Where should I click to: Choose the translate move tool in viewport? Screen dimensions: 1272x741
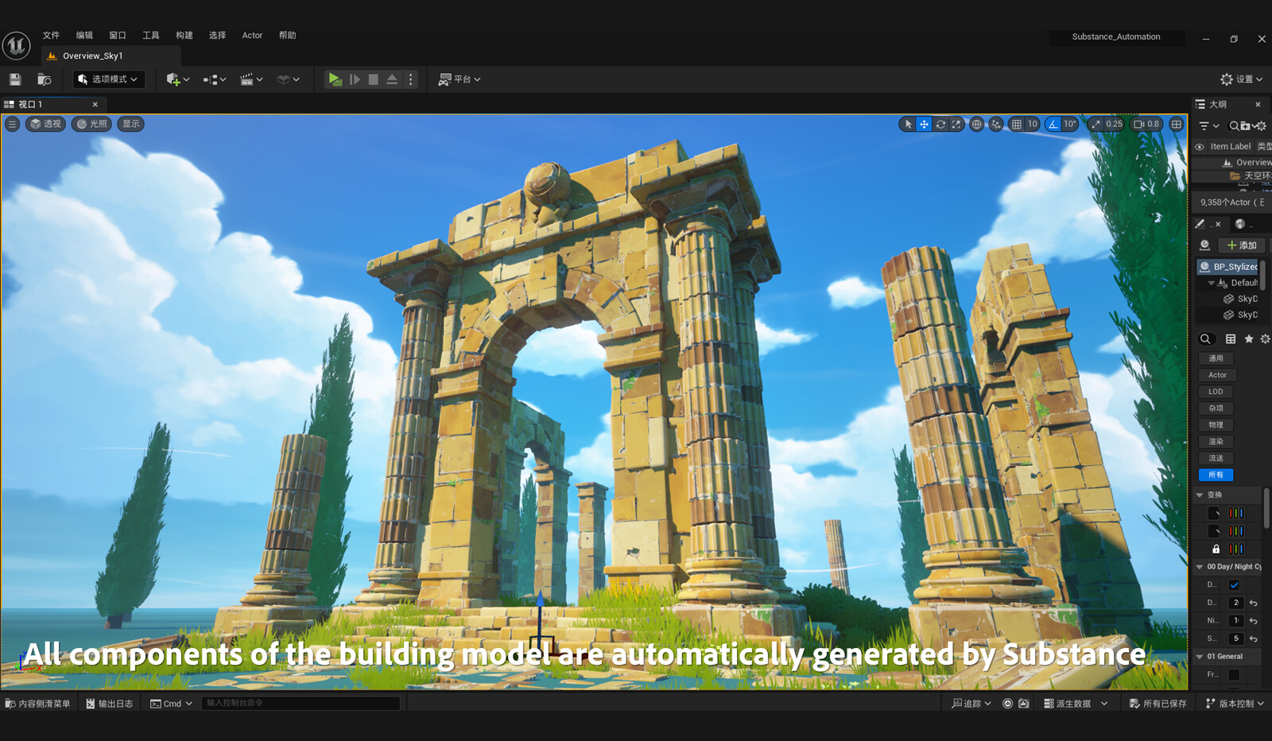[x=924, y=124]
